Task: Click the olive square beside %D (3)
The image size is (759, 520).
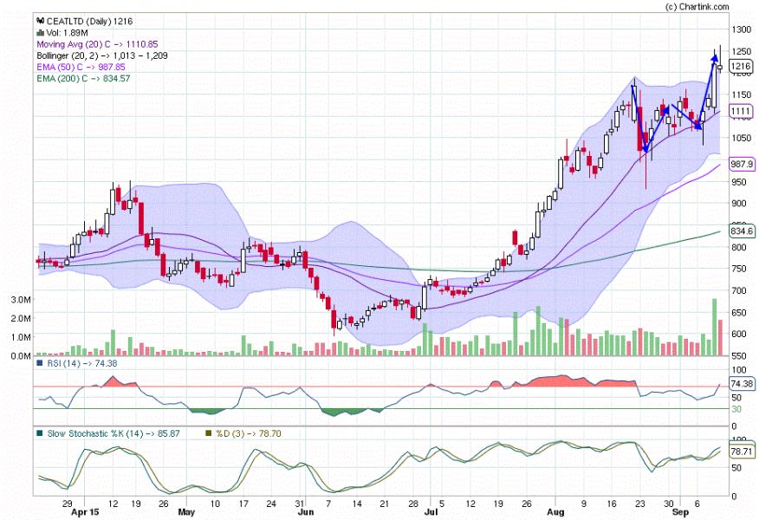Action: point(209,433)
